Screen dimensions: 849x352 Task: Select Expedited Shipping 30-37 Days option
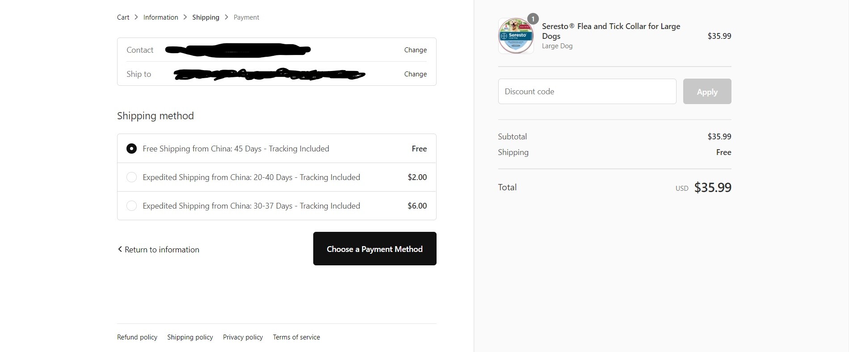point(131,206)
